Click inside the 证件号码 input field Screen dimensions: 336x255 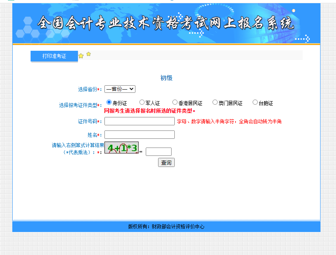point(139,121)
